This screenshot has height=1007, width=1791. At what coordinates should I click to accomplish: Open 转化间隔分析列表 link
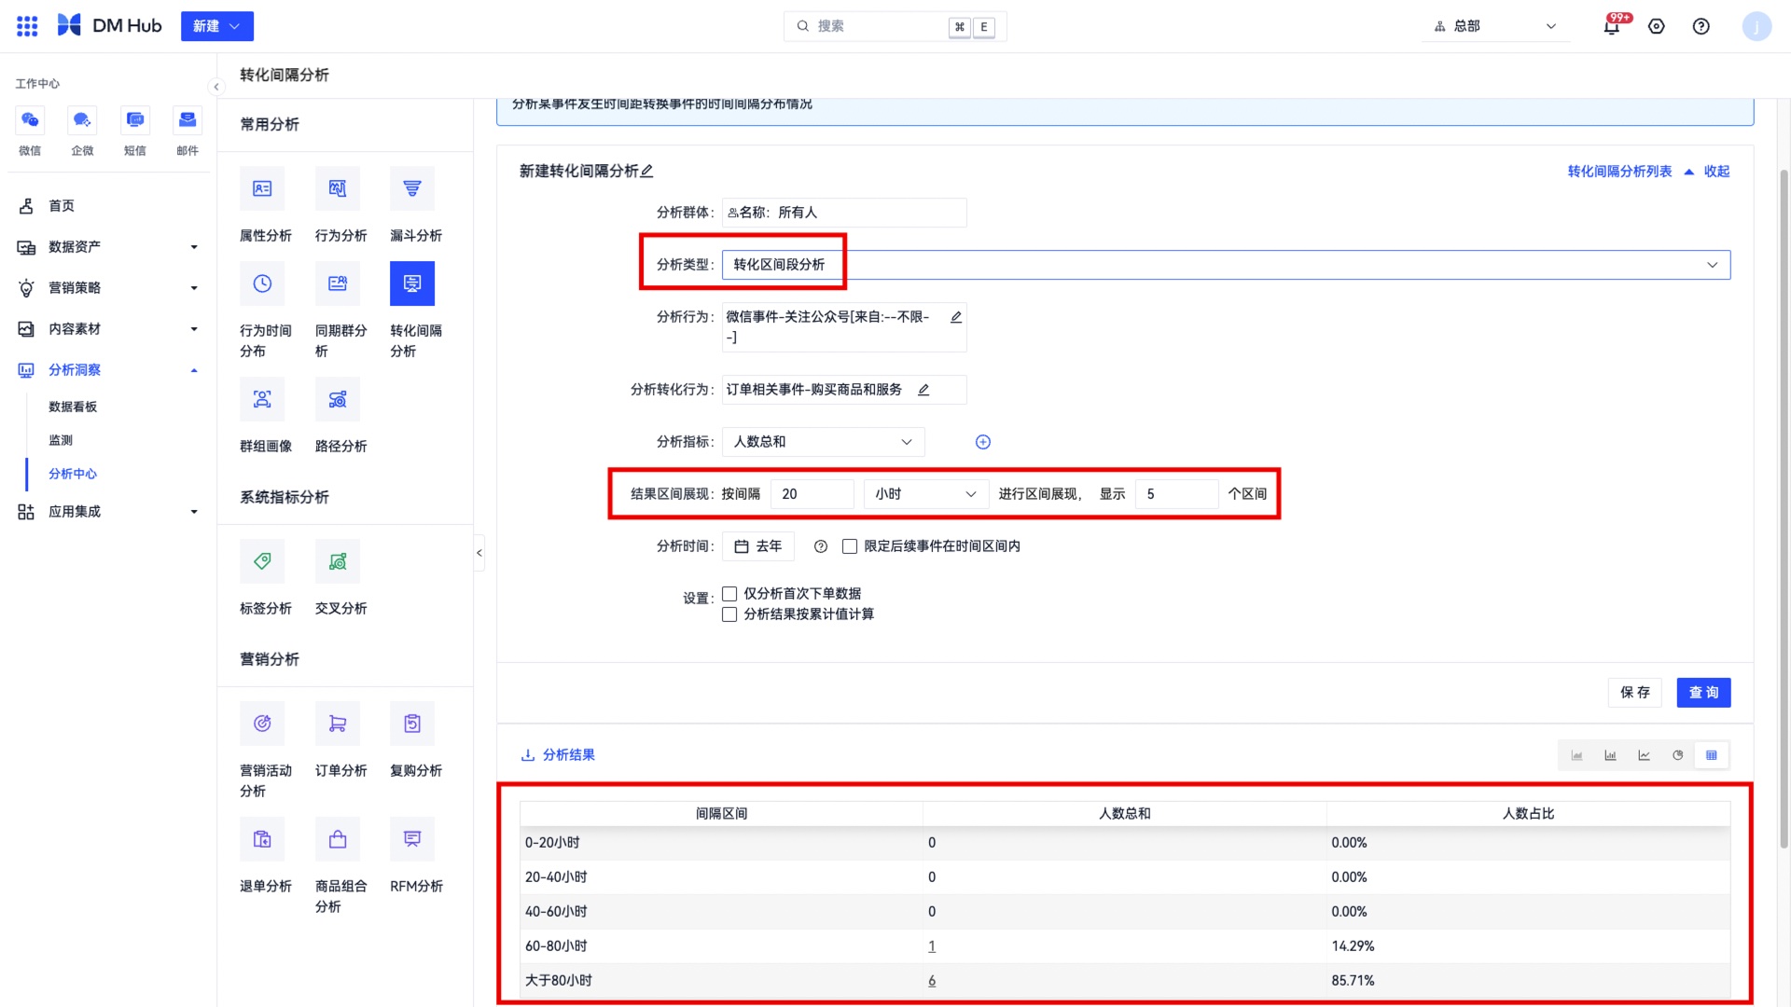(x=1619, y=172)
